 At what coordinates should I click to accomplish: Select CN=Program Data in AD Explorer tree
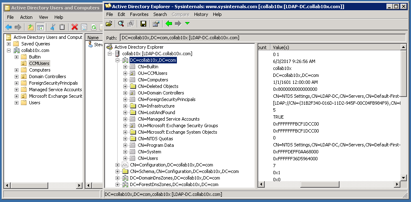tap(156, 145)
